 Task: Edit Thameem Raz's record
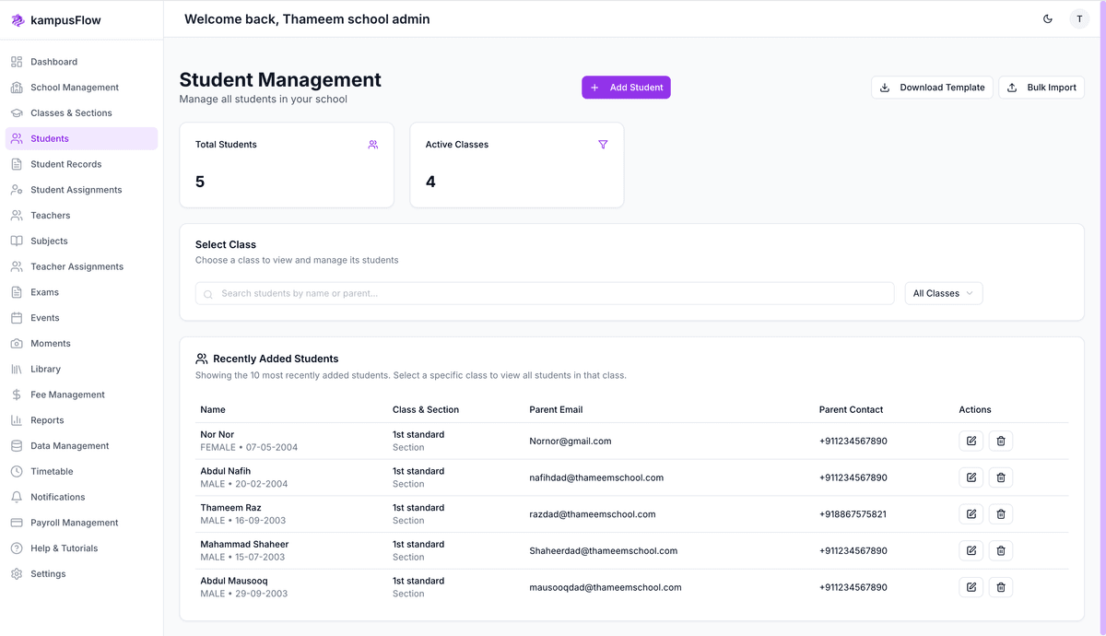click(x=971, y=513)
